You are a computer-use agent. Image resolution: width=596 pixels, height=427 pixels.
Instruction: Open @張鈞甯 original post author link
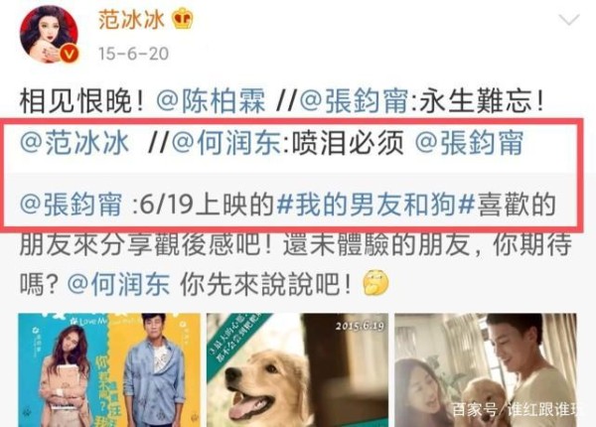point(72,205)
